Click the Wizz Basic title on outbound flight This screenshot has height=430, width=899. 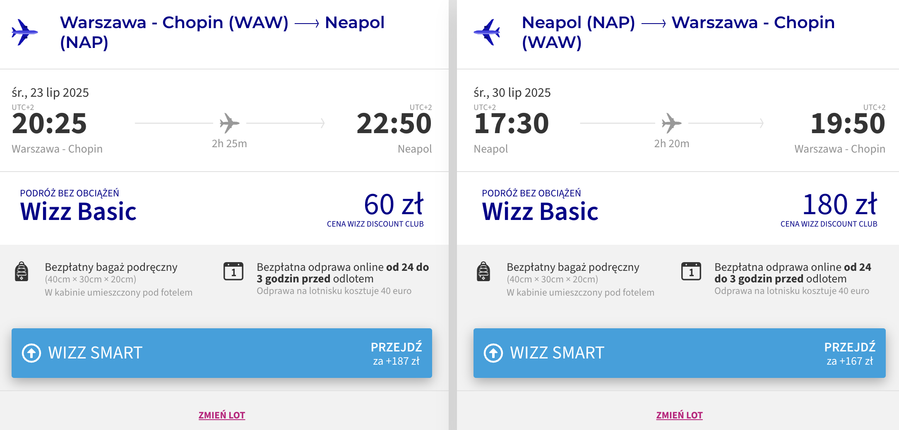pyautogui.click(x=78, y=212)
